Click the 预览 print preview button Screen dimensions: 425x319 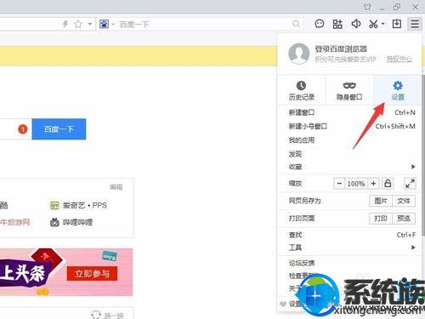[404, 219]
